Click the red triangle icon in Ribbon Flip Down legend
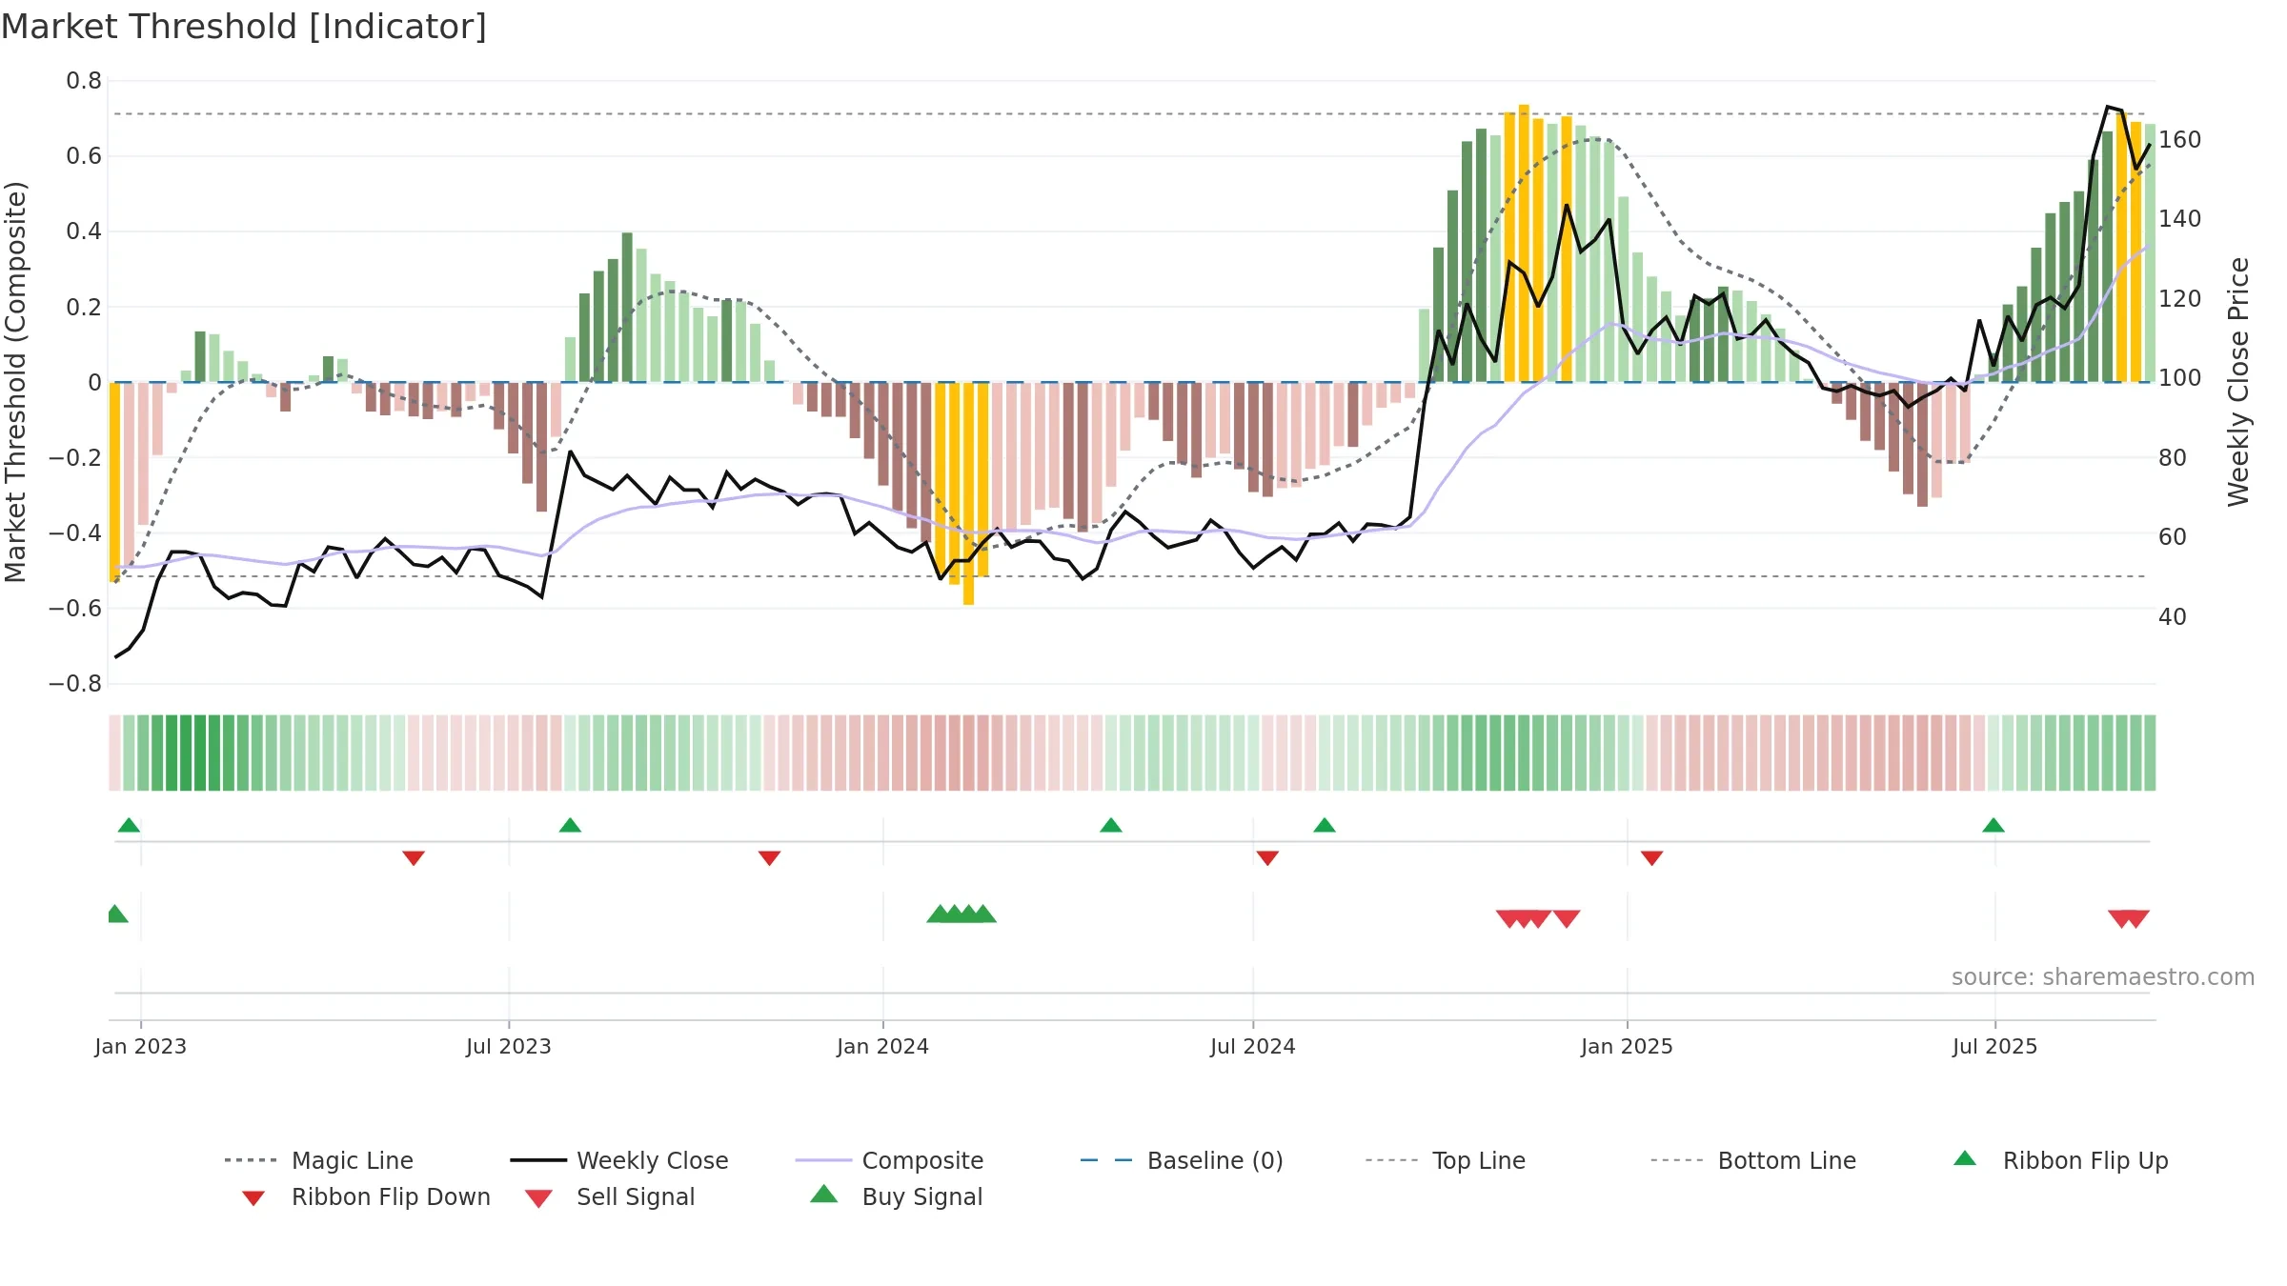Viewport: 2287px width, 1286px height. coord(253,1198)
